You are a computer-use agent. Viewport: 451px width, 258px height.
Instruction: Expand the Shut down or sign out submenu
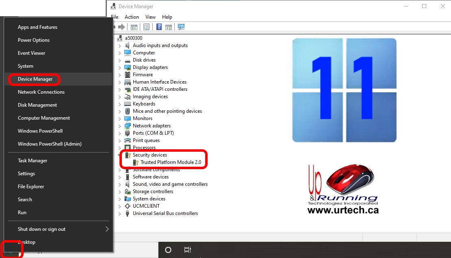tap(107, 229)
